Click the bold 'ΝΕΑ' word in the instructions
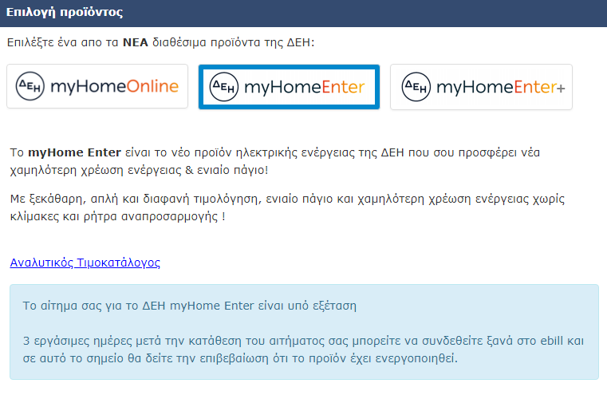607x399 pixels. coord(136,42)
